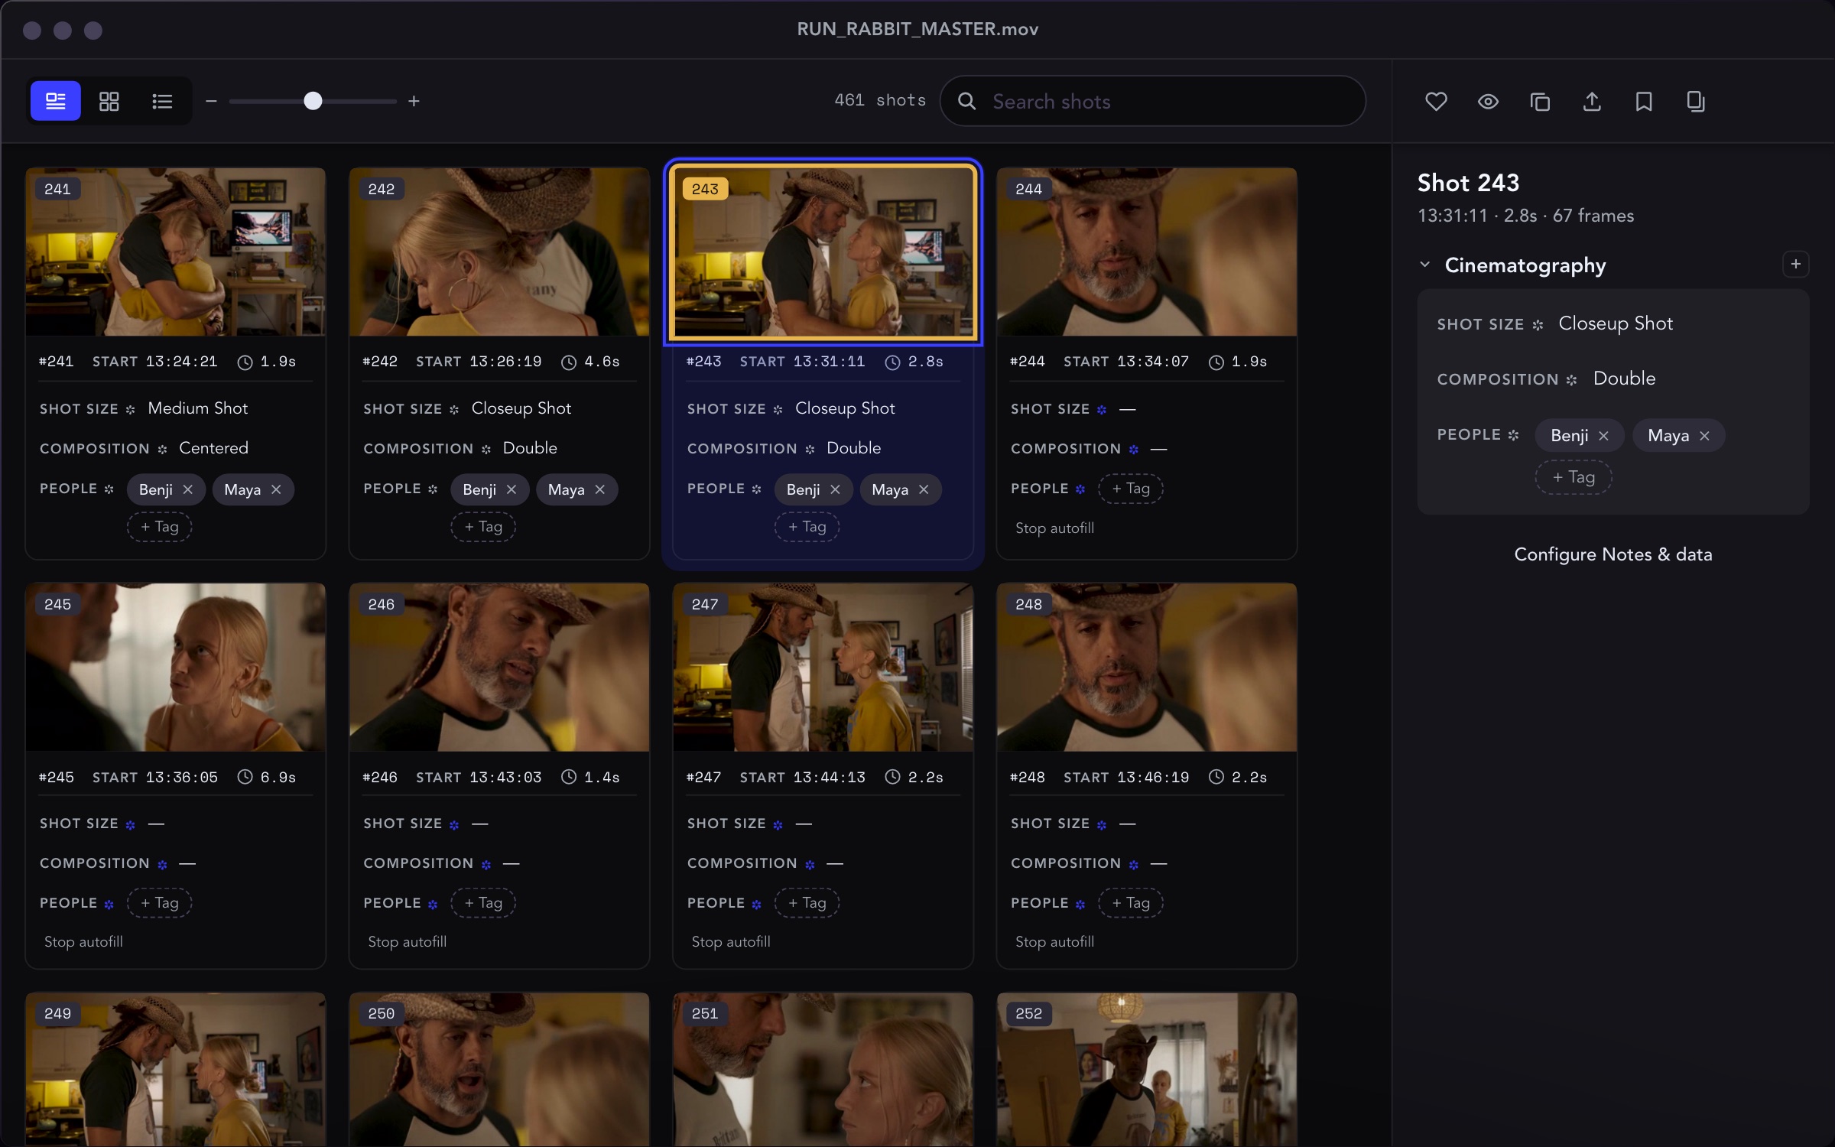
Task: Click the Shot Size autofill icon on shot 244
Action: pos(1102,410)
